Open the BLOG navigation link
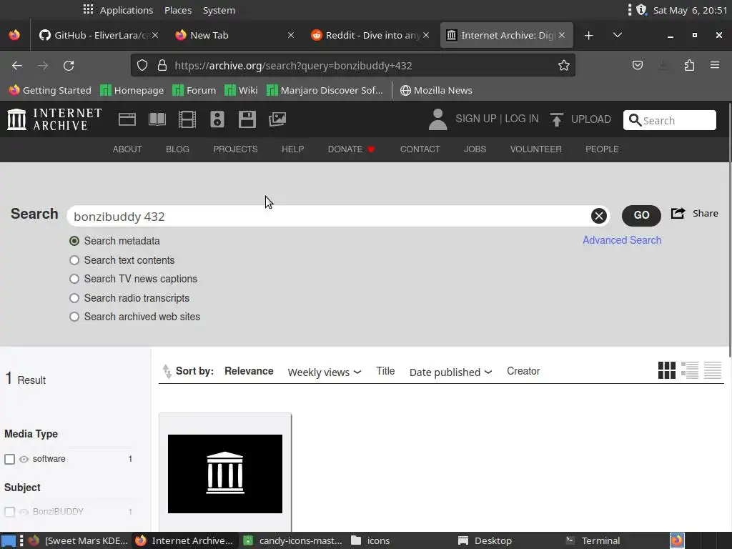The height and width of the screenshot is (549, 732). (x=177, y=149)
